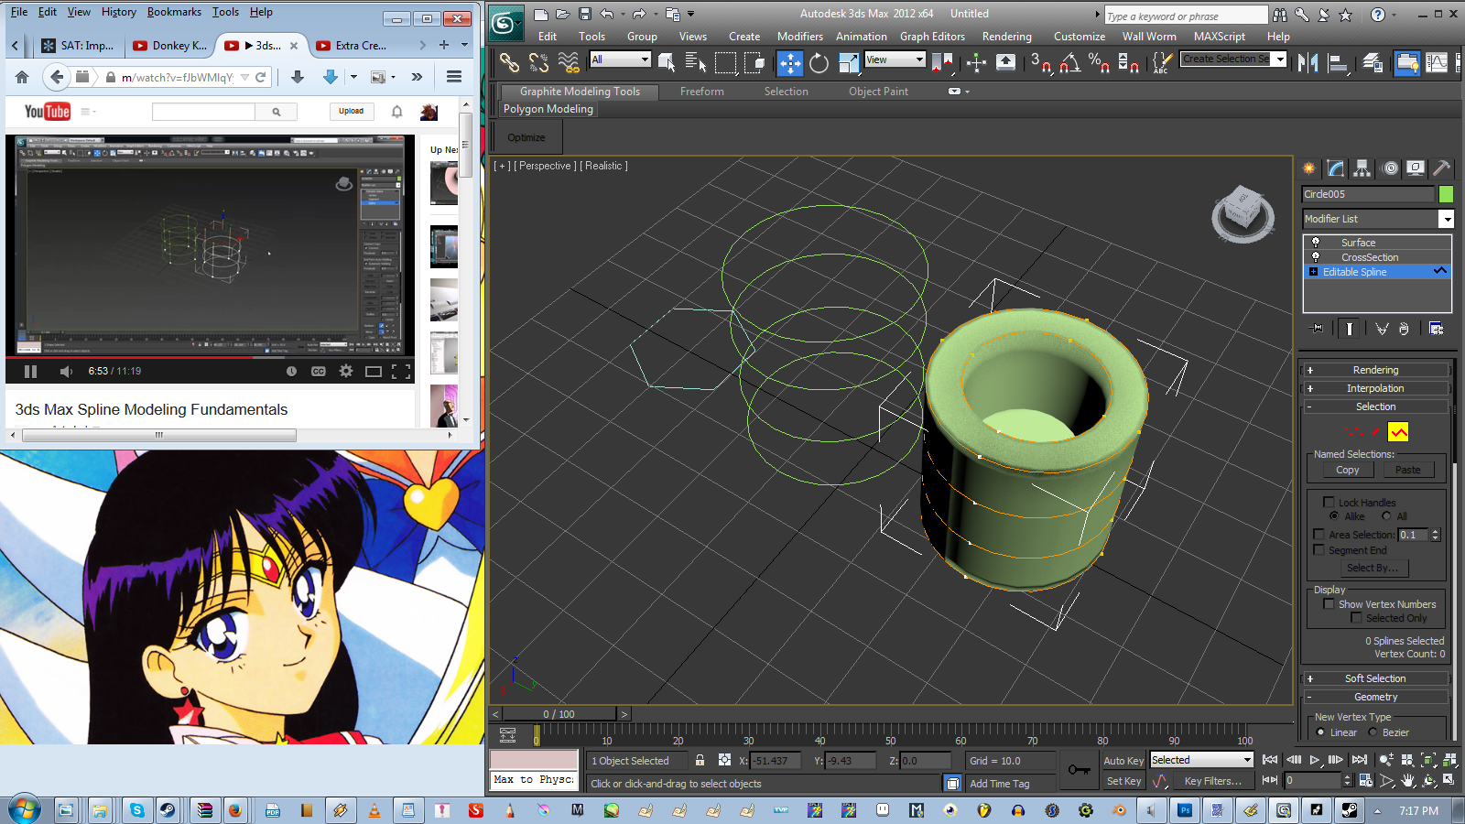Switch to the Freeform ribbon tab
Screen dimensions: 1465x824
click(x=701, y=92)
